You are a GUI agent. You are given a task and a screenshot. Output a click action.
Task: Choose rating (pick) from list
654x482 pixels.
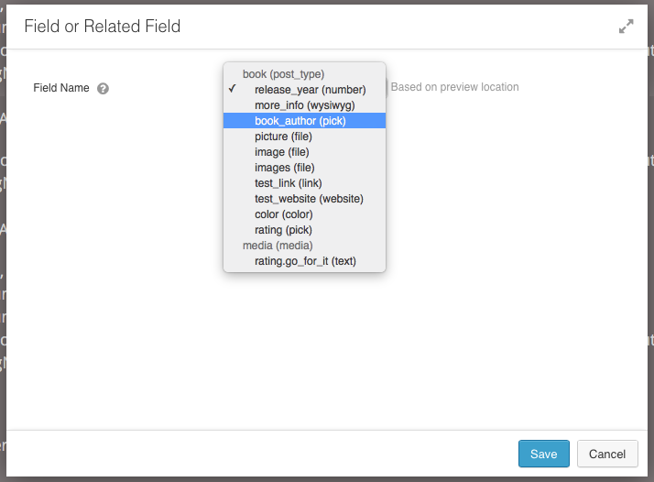pyautogui.click(x=304, y=230)
